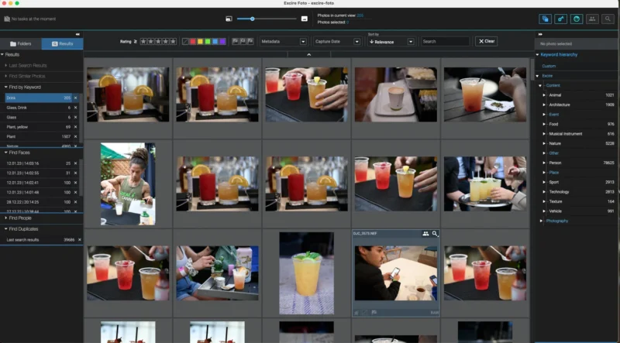Set rating filter to five stars
Image resolution: width=620 pixels, height=343 pixels.
click(x=173, y=41)
